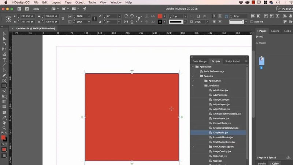Select the Rectangle Frame tool
Screen dimensions: 293x165
point(4,81)
